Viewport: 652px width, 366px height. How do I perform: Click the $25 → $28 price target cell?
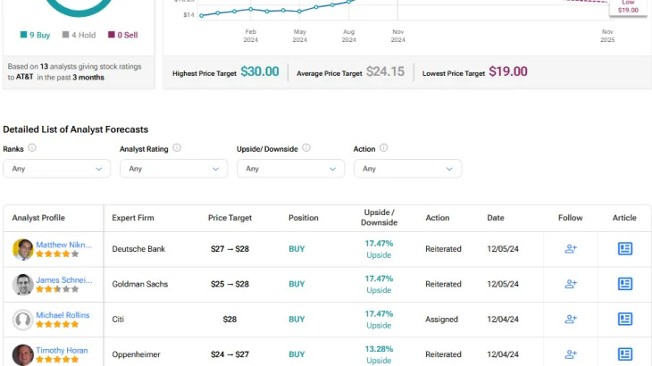(x=230, y=284)
